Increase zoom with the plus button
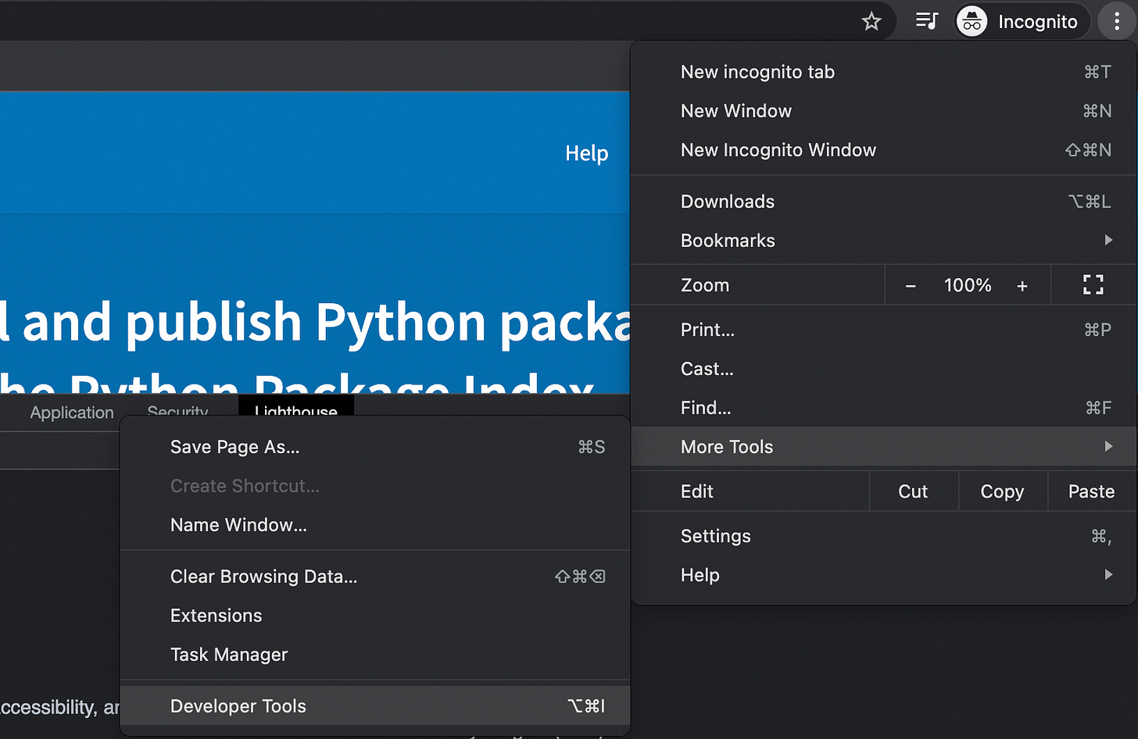 click(1022, 286)
